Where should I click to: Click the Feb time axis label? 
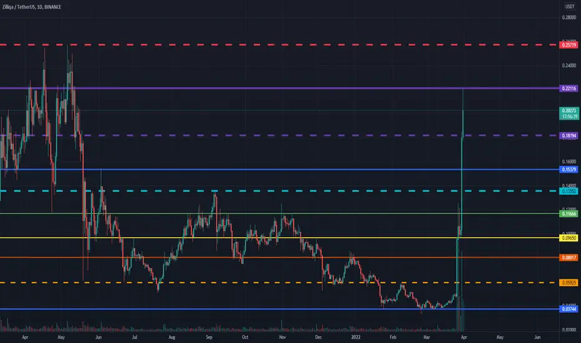pyautogui.click(x=393, y=337)
